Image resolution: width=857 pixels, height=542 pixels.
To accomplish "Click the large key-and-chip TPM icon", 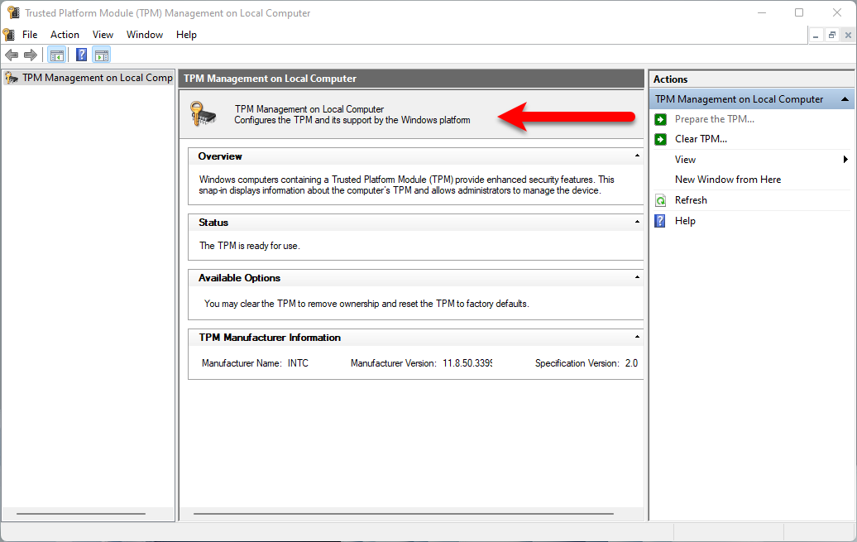I will click(x=203, y=113).
